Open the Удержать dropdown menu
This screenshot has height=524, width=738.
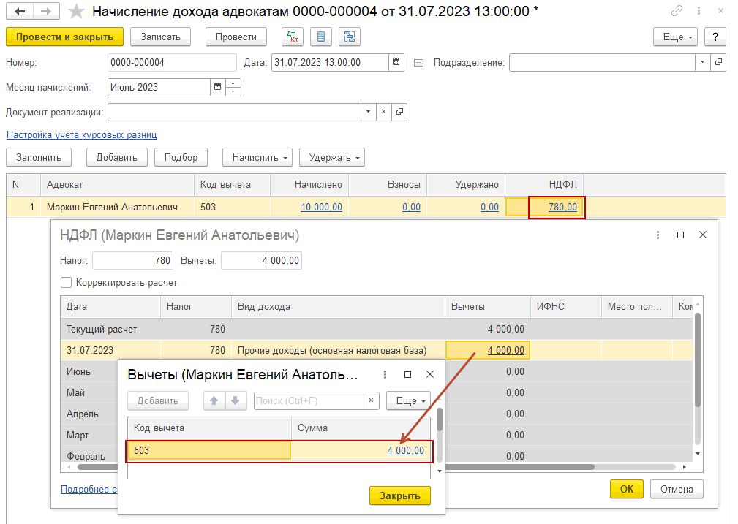click(x=331, y=157)
